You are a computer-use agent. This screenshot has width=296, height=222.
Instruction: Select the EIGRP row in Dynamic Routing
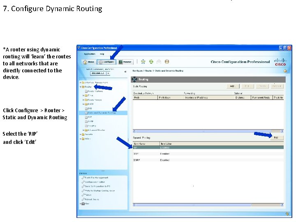pos(208,160)
